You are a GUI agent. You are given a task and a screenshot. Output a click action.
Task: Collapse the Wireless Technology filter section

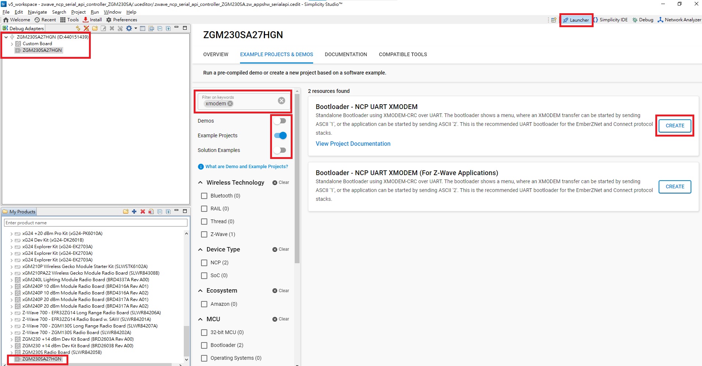[x=200, y=182]
